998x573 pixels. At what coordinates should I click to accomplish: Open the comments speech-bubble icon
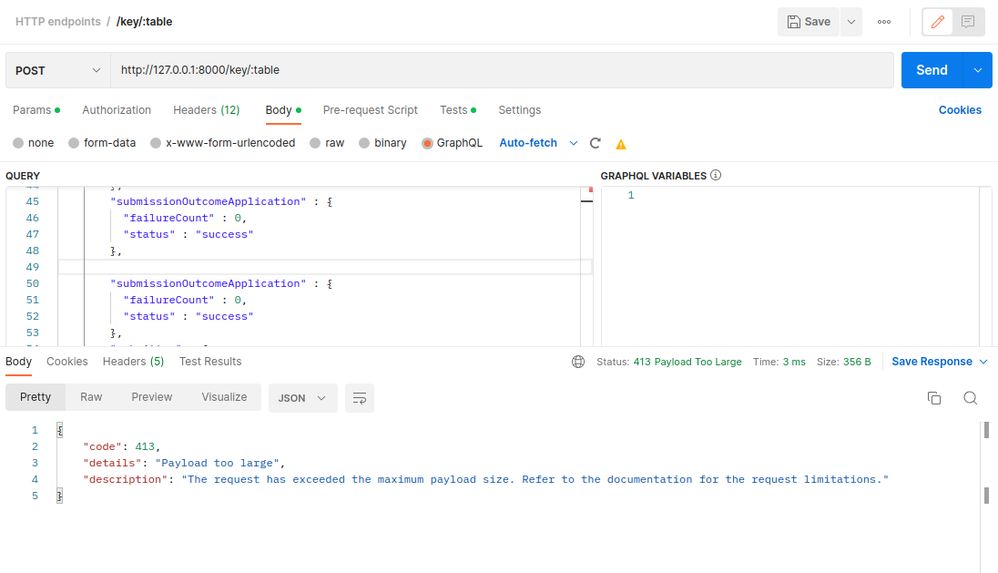coord(968,22)
